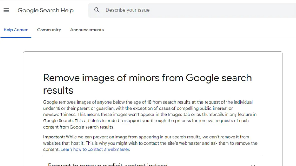The image size is (296, 166).
Task: Click the paragraph starting "Google removes images"
Action: point(148,114)
